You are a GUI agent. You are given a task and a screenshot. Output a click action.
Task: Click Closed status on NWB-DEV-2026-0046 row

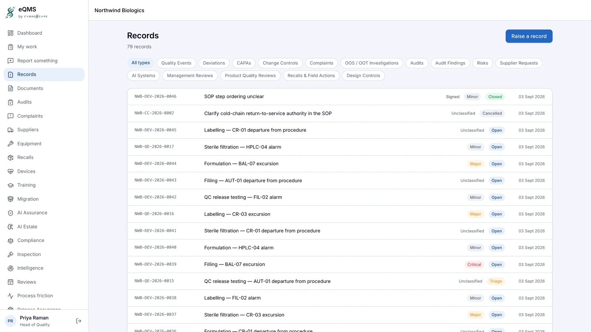point(495,97)
